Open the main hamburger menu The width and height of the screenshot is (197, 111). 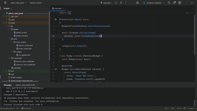click(x=5, y=3)
